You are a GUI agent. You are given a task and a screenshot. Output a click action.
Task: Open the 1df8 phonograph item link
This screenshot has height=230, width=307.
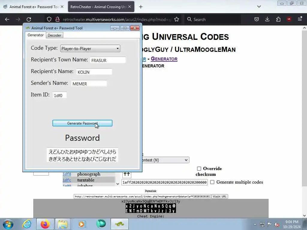click(x=67, y=174)
